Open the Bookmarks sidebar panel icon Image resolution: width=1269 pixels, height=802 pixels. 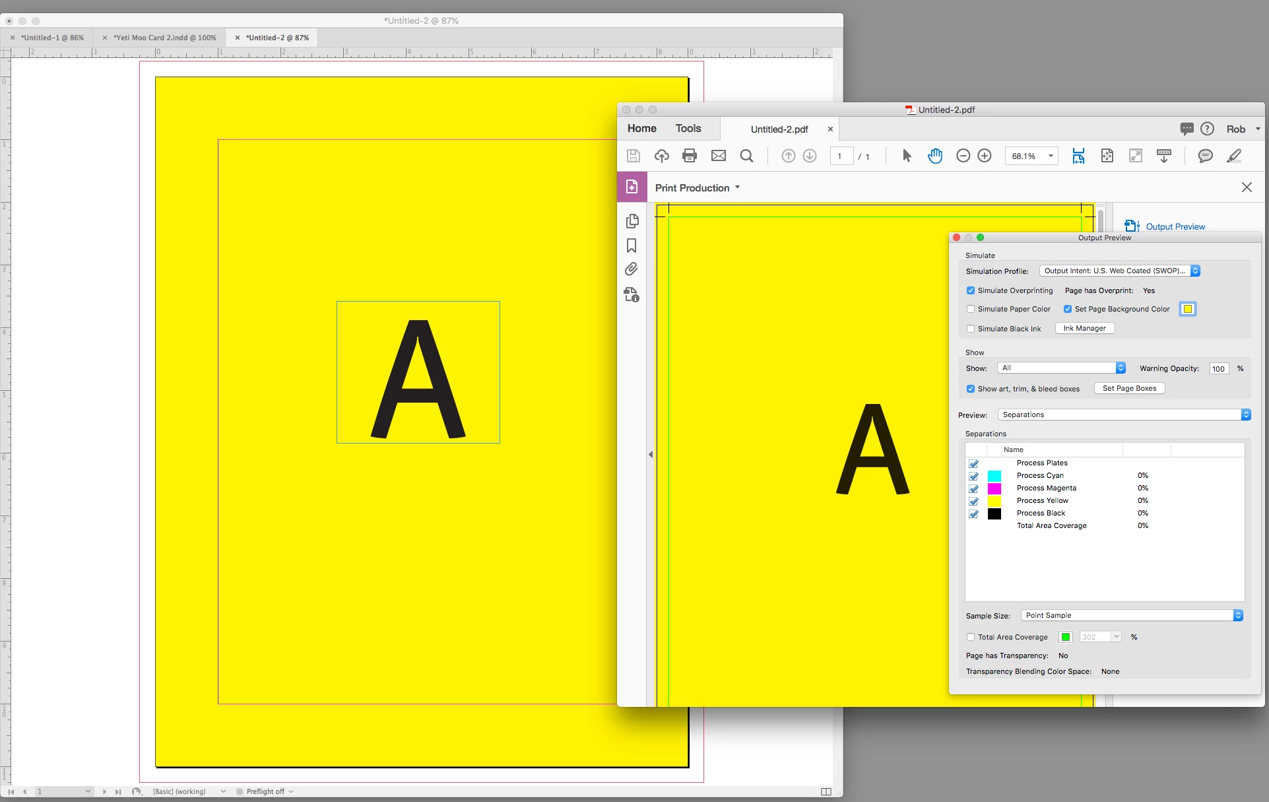coord(632,246)
